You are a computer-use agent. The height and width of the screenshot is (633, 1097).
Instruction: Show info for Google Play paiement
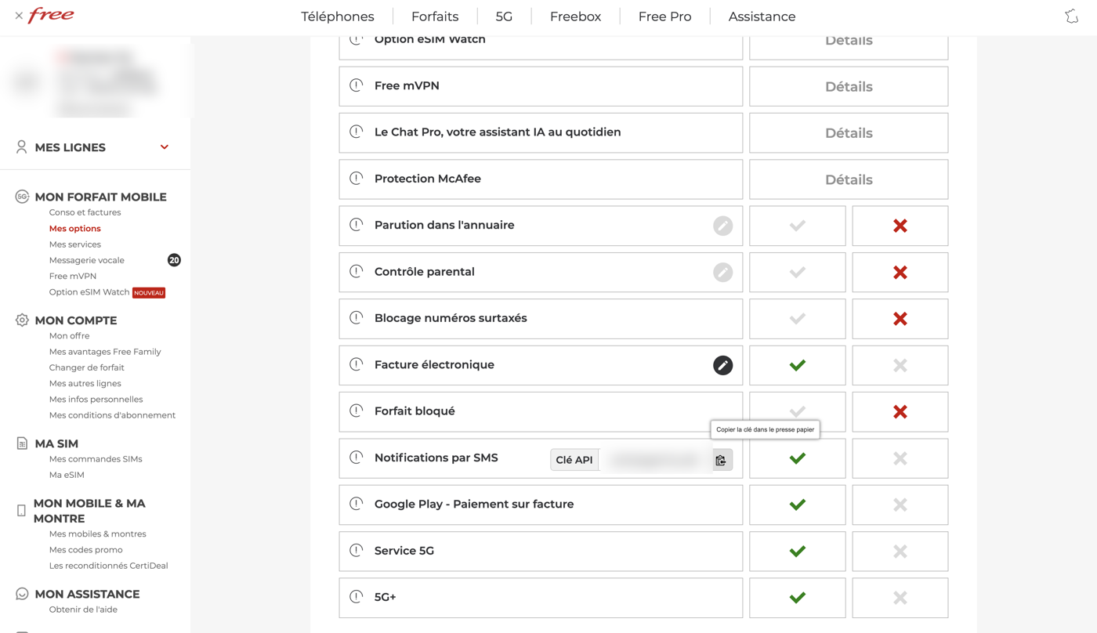coord(357,504)
